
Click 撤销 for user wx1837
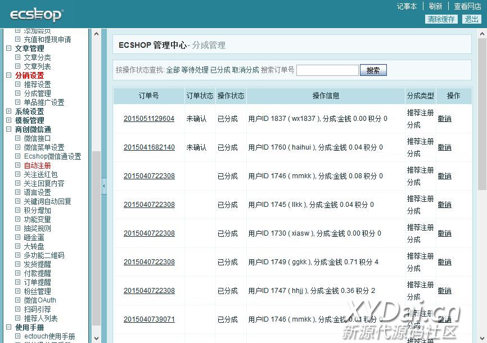[444, 119]
